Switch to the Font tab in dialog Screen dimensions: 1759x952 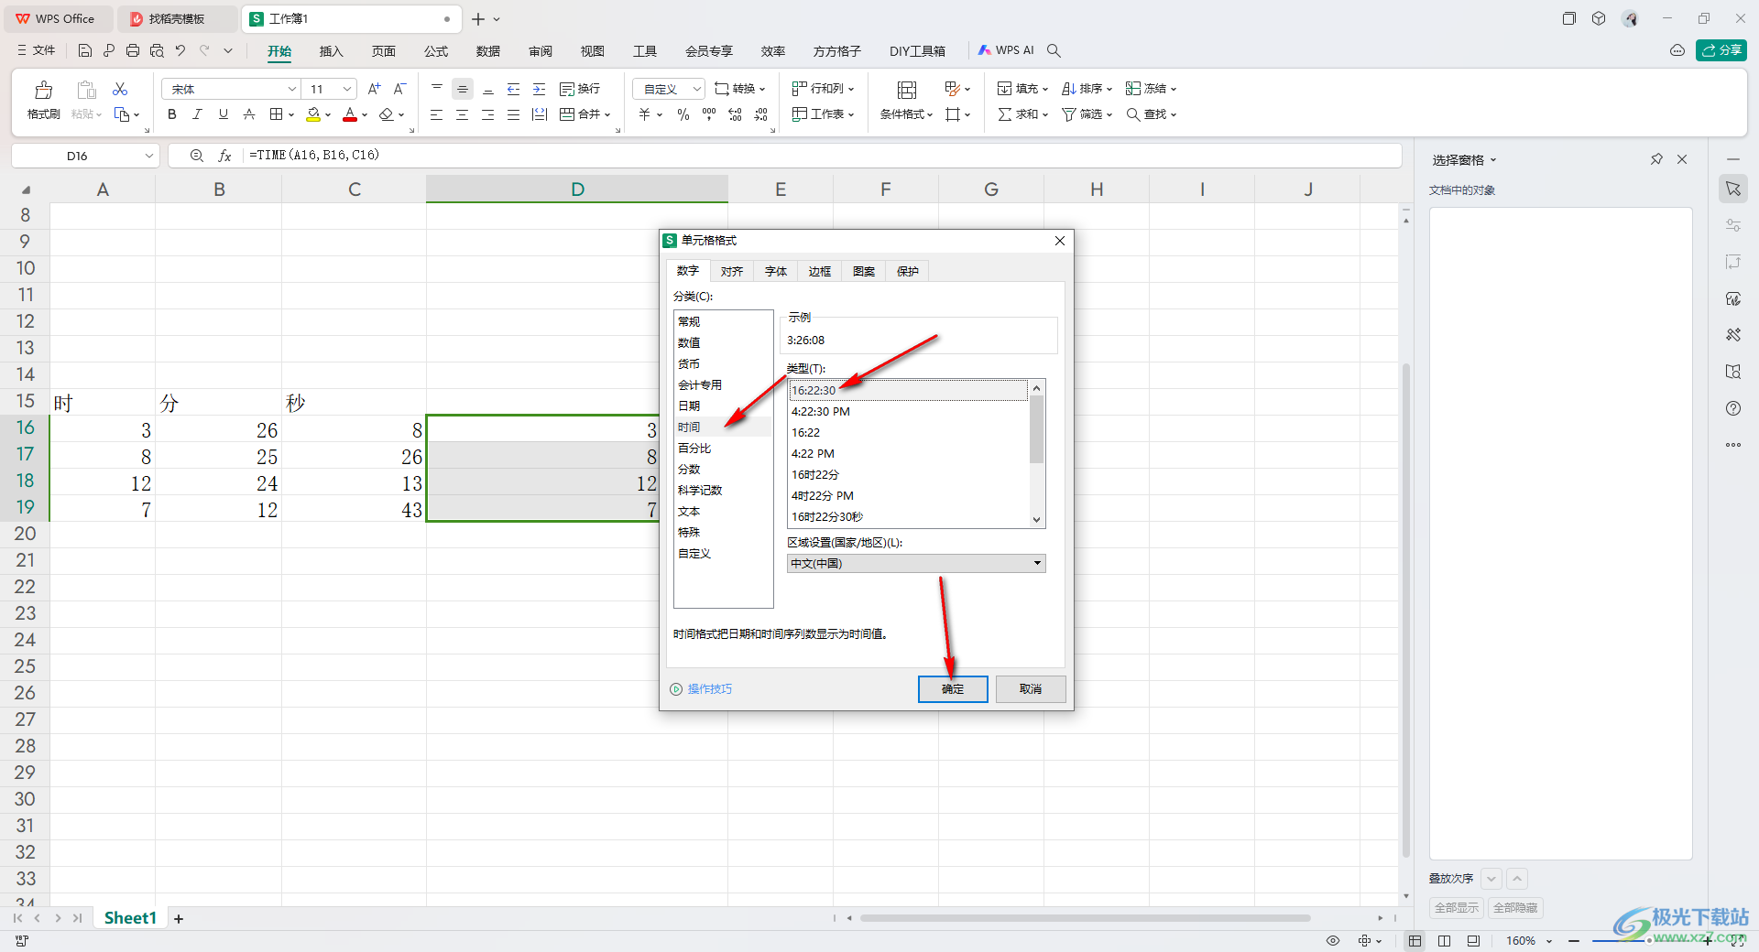(x=775, y=271)
